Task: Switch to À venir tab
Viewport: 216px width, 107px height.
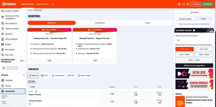Action: 148,23
